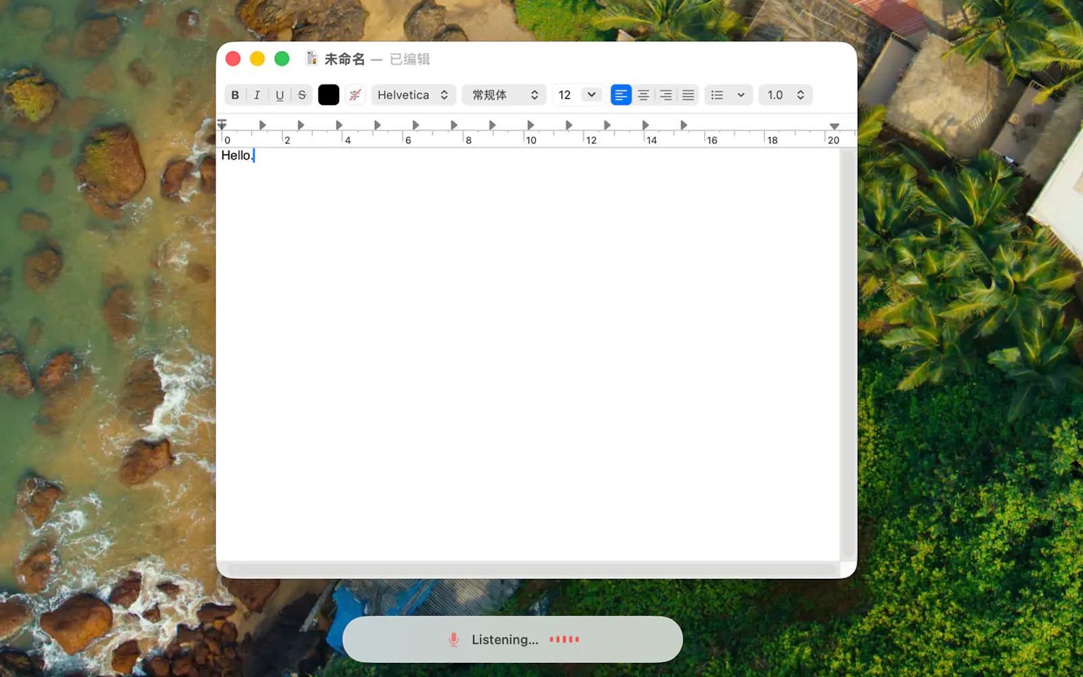Image resolution: width=1083 pixels, height=677 pixels.
Task: Enter full screen with the green button
Action: (x=282, y=59)
